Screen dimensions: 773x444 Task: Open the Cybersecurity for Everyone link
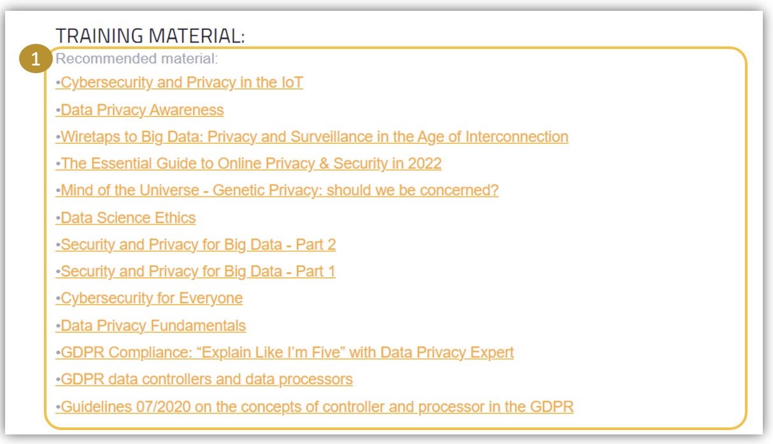click(152, 298)
